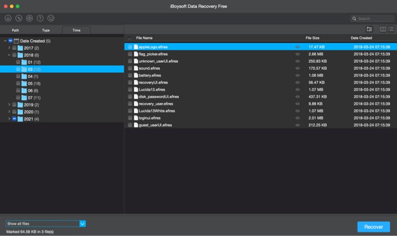Expand the 2020 folder
The width and height of the screenshot is (397, 236).
click(9, 111)
